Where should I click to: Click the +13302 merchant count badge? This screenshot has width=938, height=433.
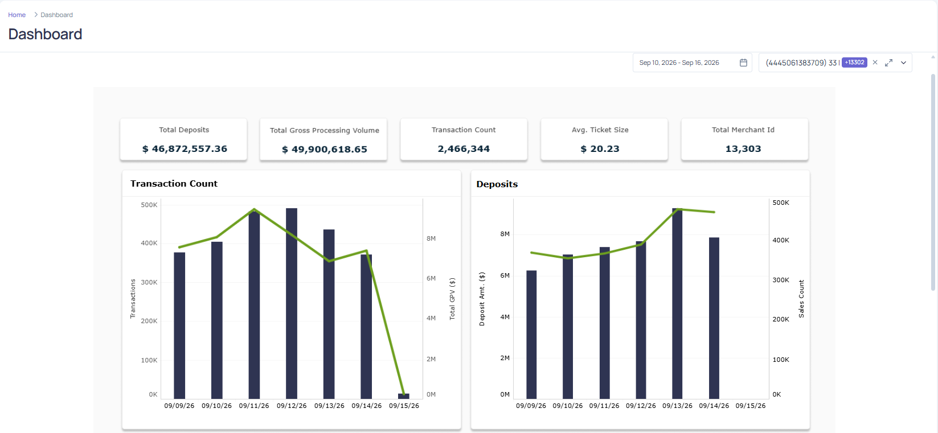(854, 63)
